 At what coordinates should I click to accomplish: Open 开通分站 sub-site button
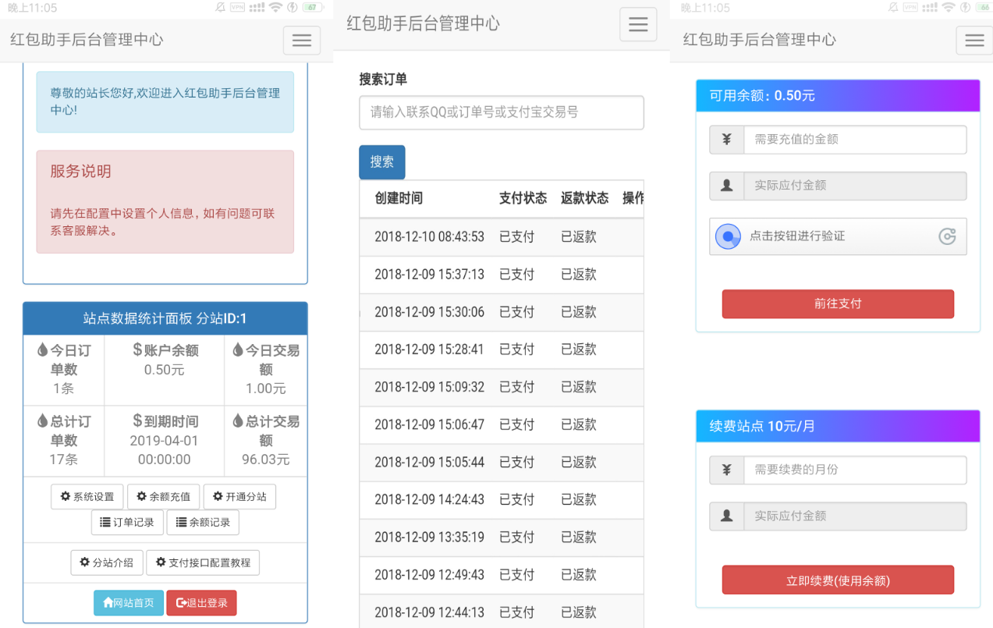click(239, 497)
